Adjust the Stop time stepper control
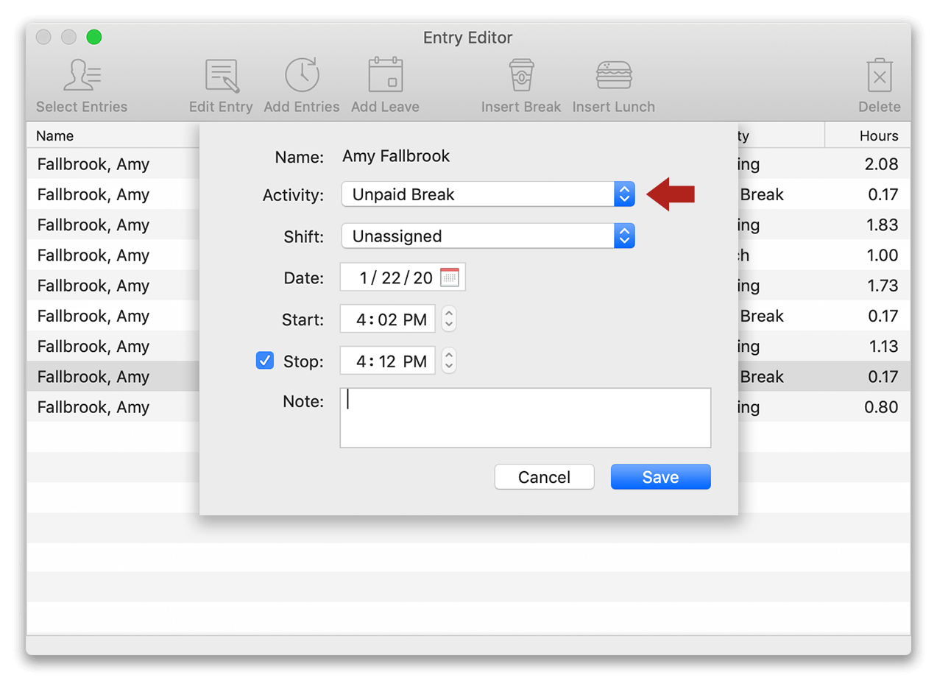This screenshot has height=678, width=937. 448,361
